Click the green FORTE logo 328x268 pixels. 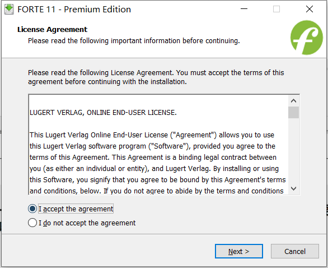(307, 38)
